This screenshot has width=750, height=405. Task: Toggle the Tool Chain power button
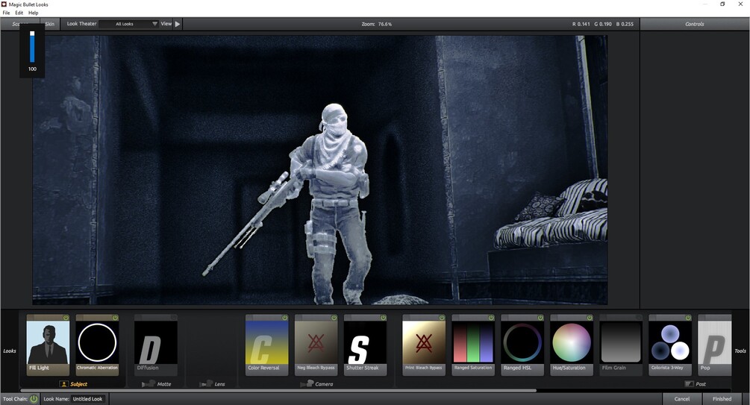pyautogui.click(x=34, y=399)
